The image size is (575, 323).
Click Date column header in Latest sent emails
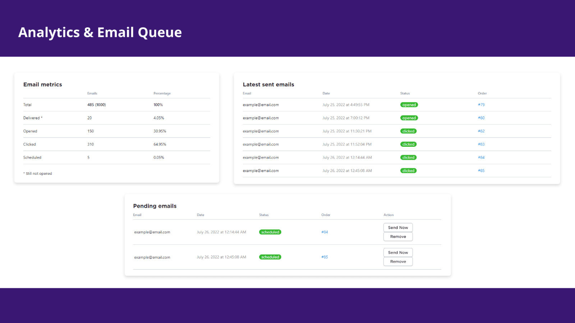[326, 93]
